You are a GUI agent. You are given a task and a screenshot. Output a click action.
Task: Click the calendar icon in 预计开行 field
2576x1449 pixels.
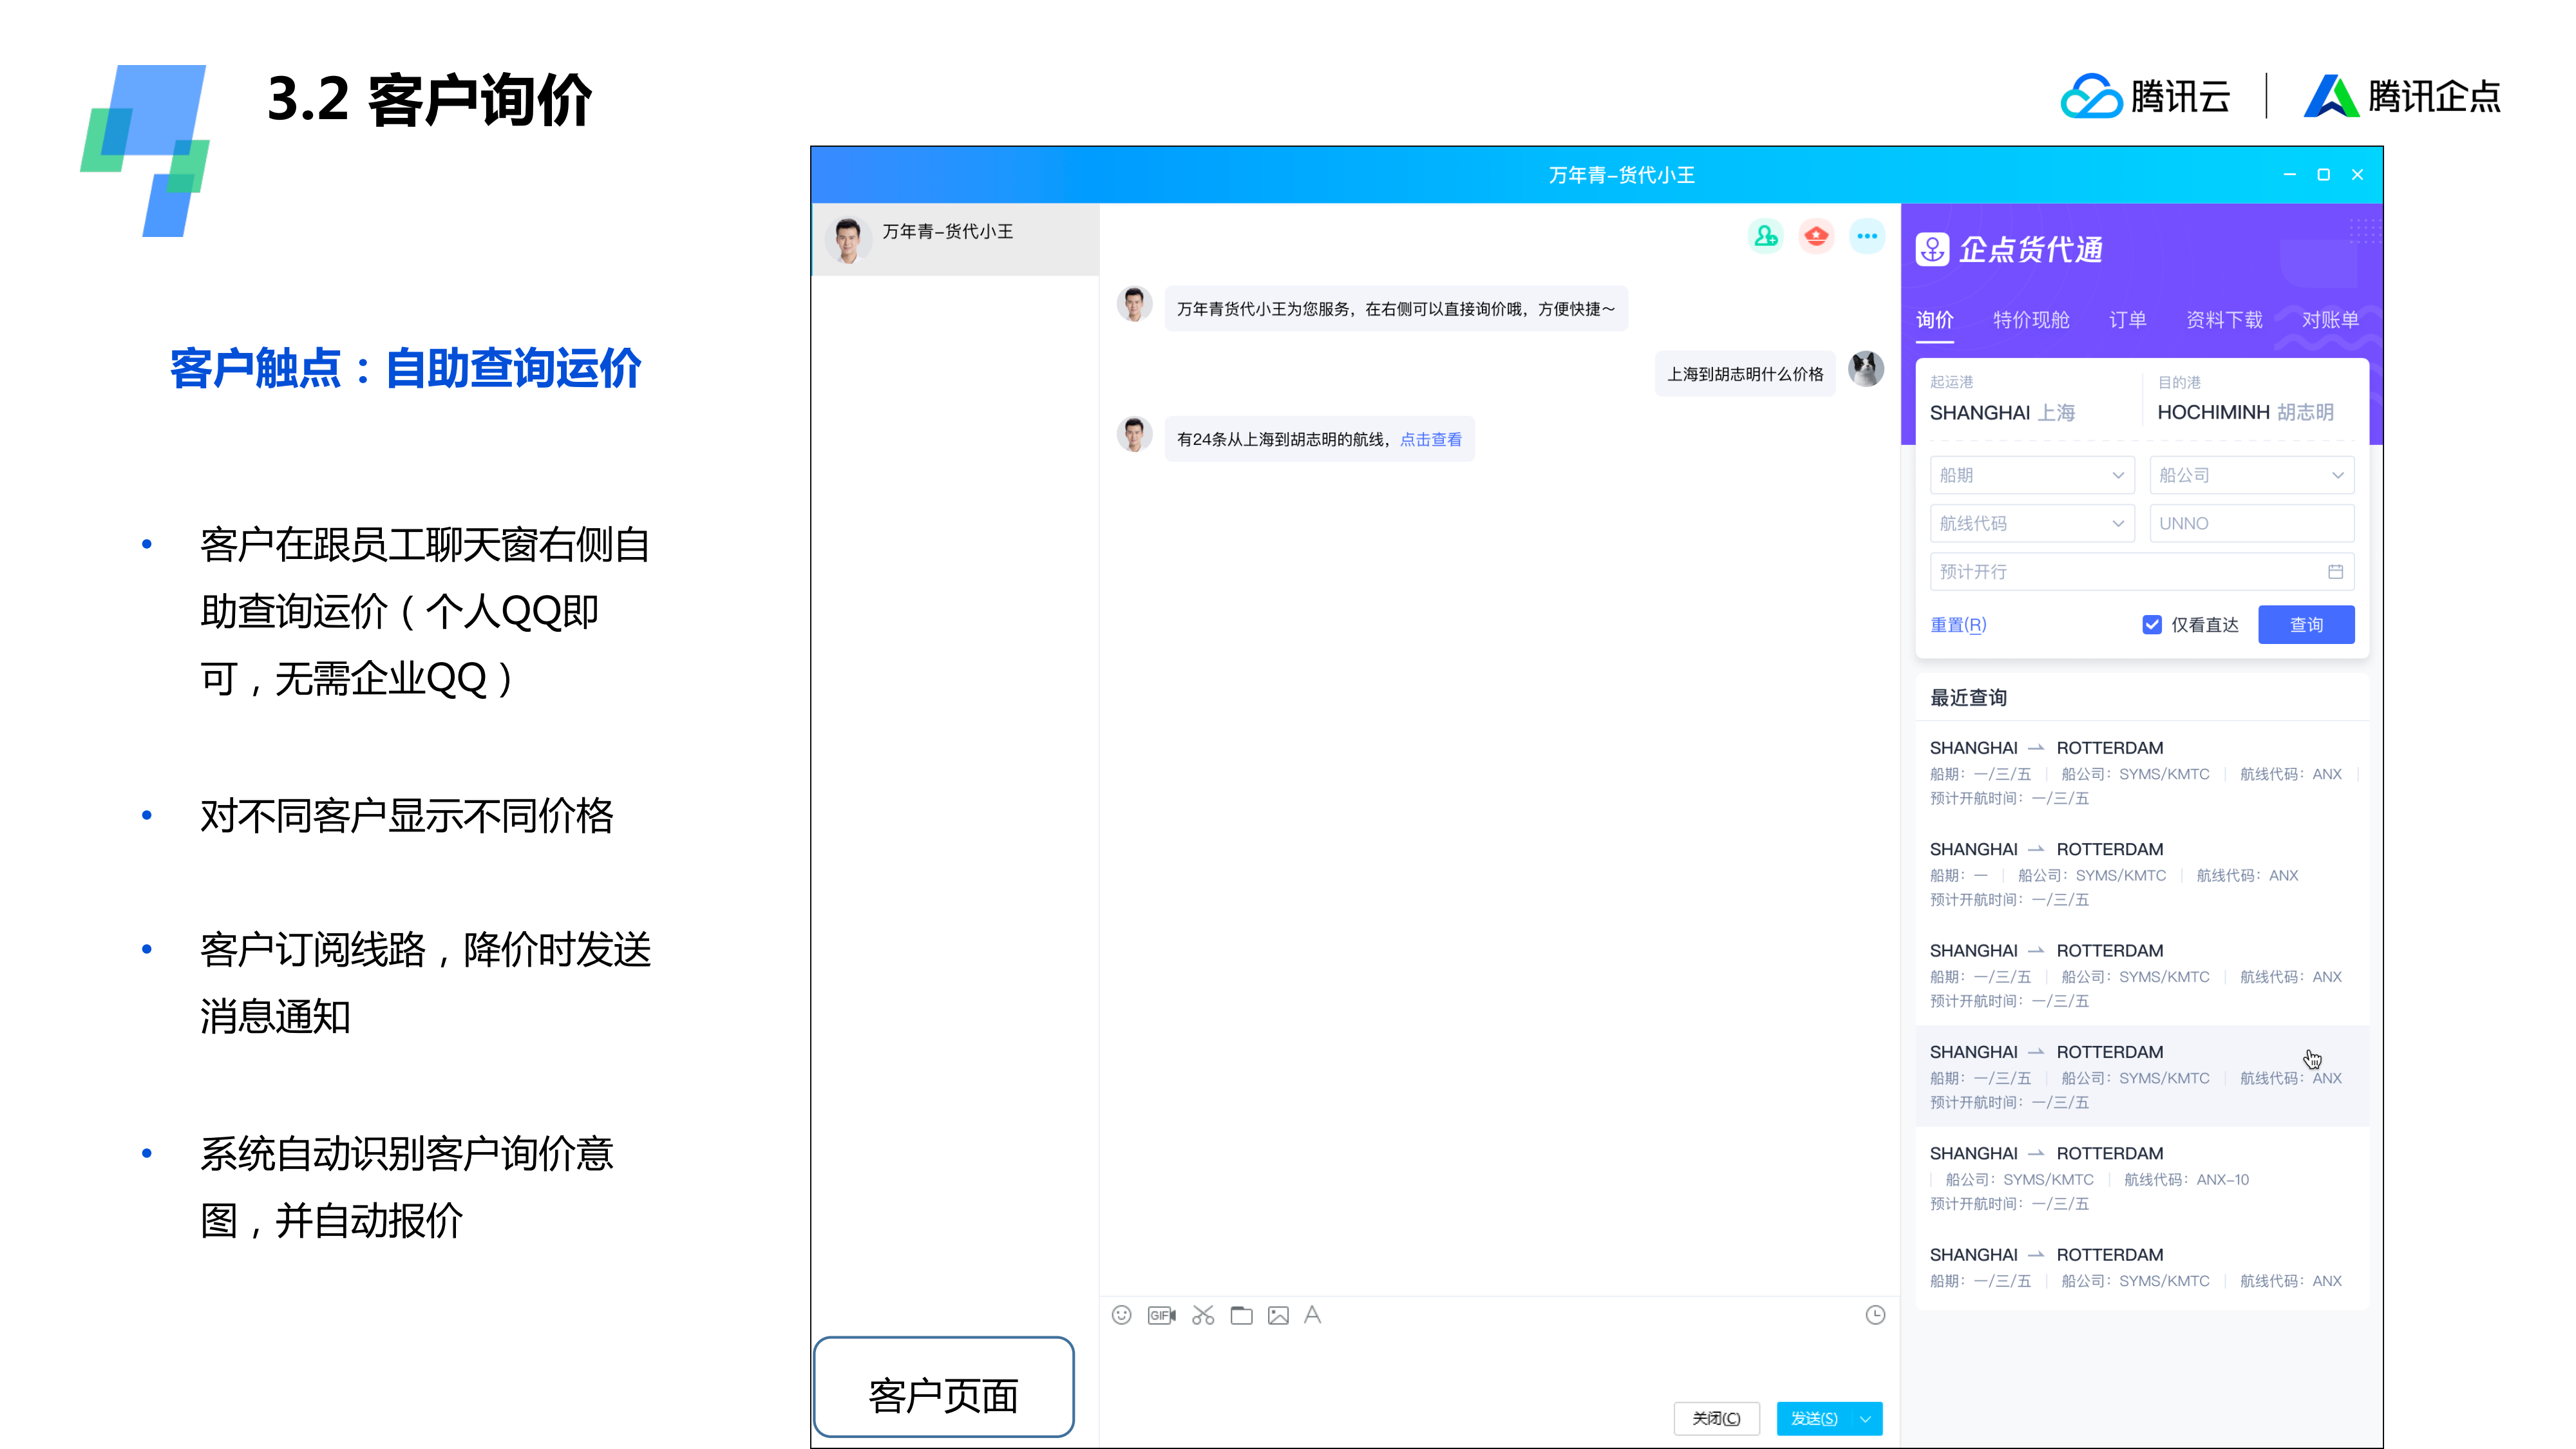(2336, 572)
